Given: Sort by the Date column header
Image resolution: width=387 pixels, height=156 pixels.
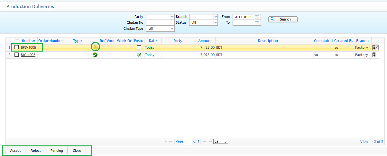Looking at the screenshot, I should (x=153, y=41).
